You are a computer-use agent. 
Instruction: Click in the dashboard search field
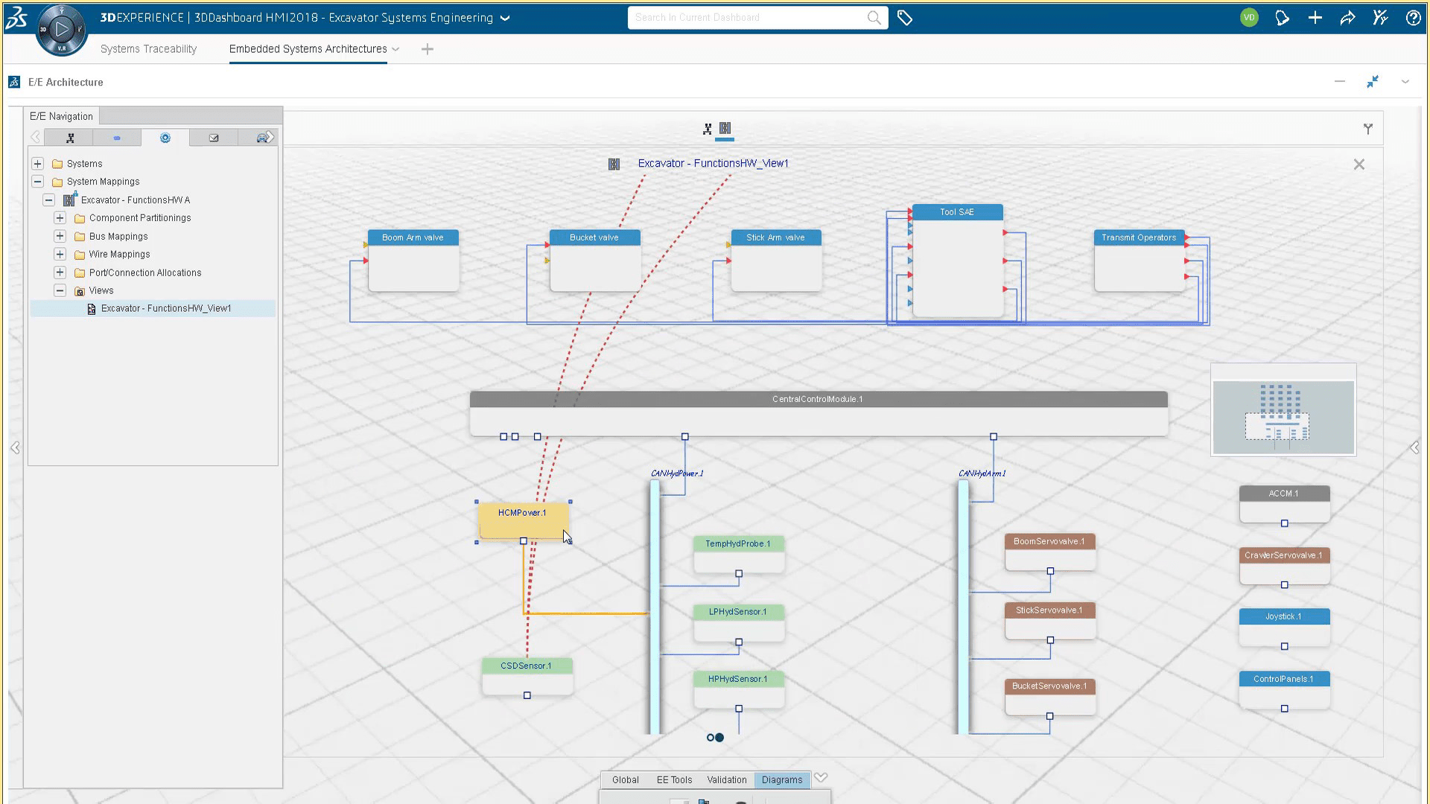747,18
